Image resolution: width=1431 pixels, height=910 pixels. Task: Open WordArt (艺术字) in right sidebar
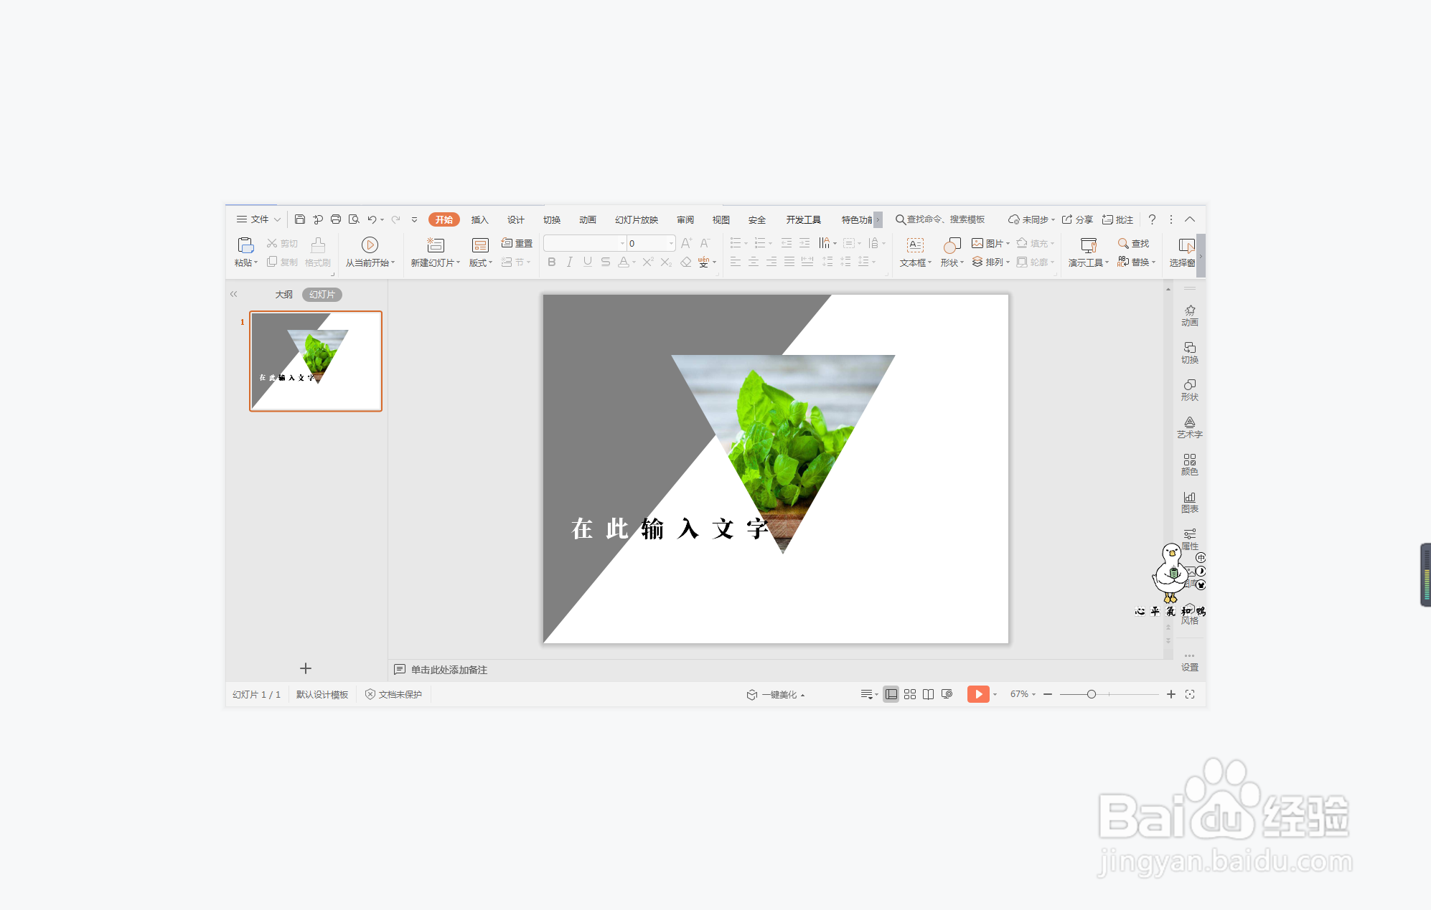(1190, 427)
